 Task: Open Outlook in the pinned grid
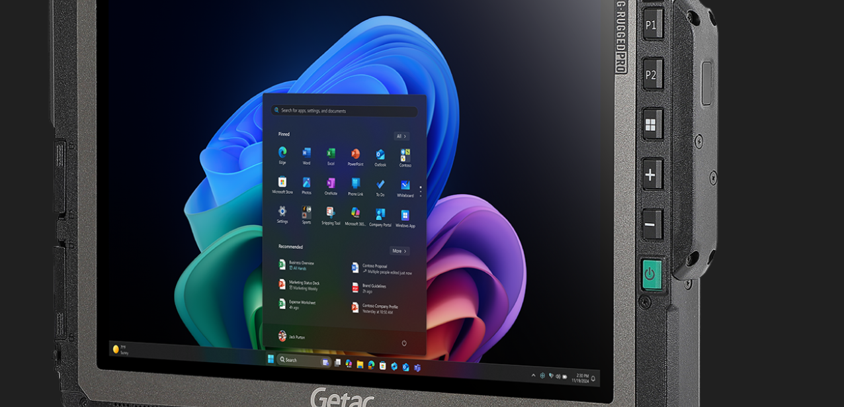(x=380, y=158)
